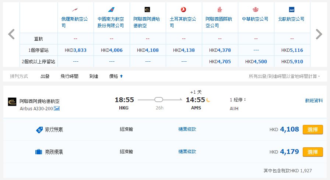Click the China Airlines plum blossom logo
The image size is (330, 180).
tap(256, 10)
